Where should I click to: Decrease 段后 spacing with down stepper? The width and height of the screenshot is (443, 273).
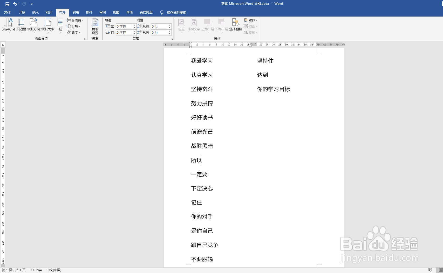coord(170,34)
